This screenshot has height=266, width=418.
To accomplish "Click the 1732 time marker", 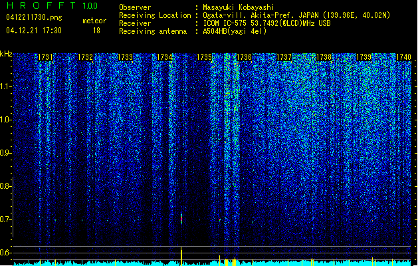I will tap(85, 57).
